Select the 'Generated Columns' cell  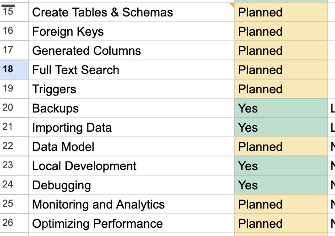tap(132, 51)
